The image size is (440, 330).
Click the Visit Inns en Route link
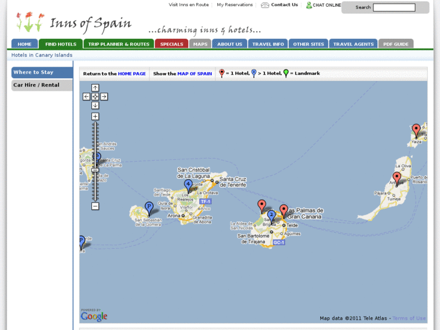coord(189,5)
